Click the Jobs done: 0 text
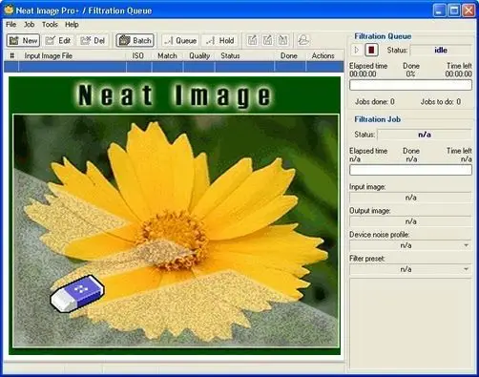Image resolution: width=479 pixels, height=377 pixels. point(375,102)
